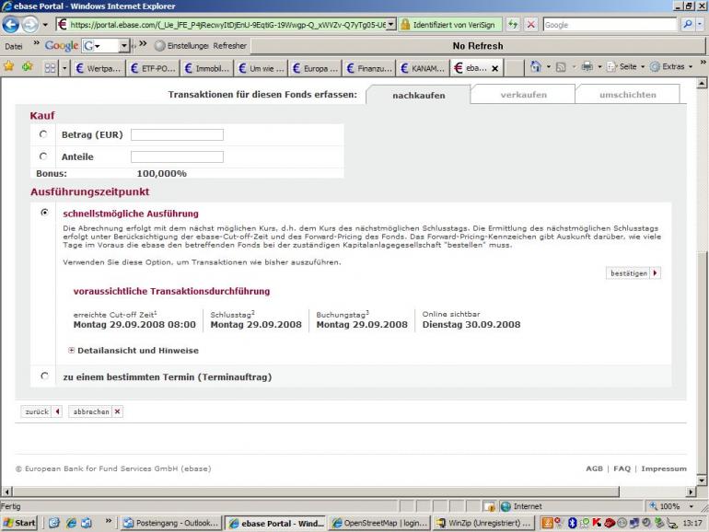Click the VeriSign security lock icon
The image size is (709, 532).
pyautogui.click(x=405, y=25)
